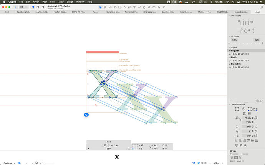The height and width of the screenshot is (165, 265).
Task: Click stepper on 30° skew field
Action: point(253,136)
